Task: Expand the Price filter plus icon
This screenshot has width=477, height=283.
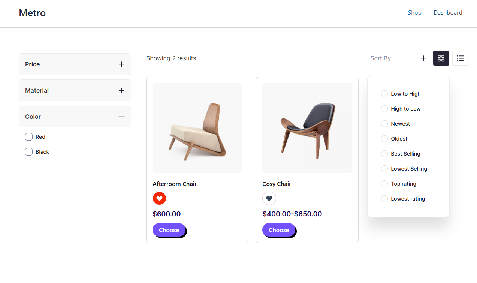Action: pos(121,64)
